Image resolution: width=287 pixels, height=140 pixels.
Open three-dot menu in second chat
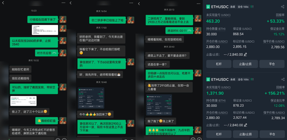(x=131, y=3)
